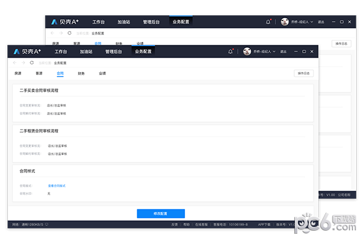Maximize the front window
This screenshot has width=364, height=241.
[304, 51]
